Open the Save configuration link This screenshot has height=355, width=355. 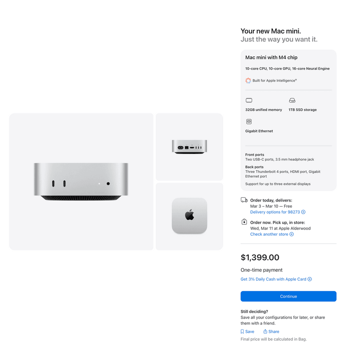click(248, 332)
